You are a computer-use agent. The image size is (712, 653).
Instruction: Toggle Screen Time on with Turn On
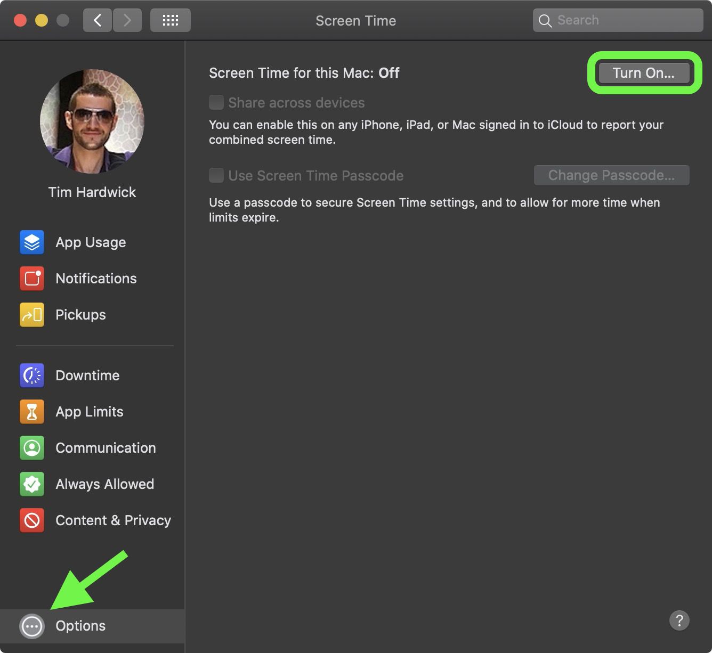tap(643, 73)
